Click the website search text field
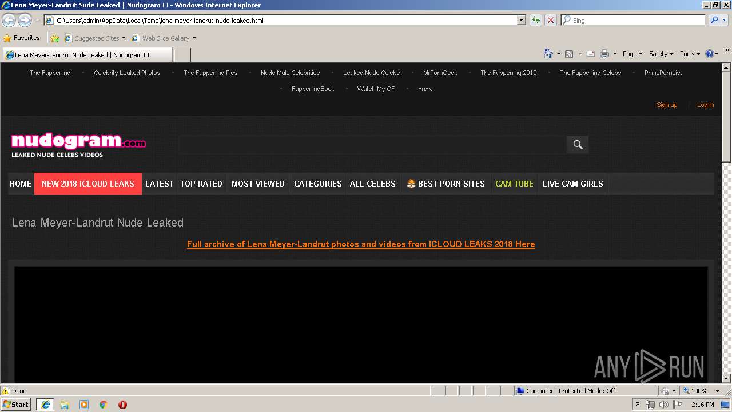Screen dimensions: 732x412 pyautogui.click(x=372, y=145)
